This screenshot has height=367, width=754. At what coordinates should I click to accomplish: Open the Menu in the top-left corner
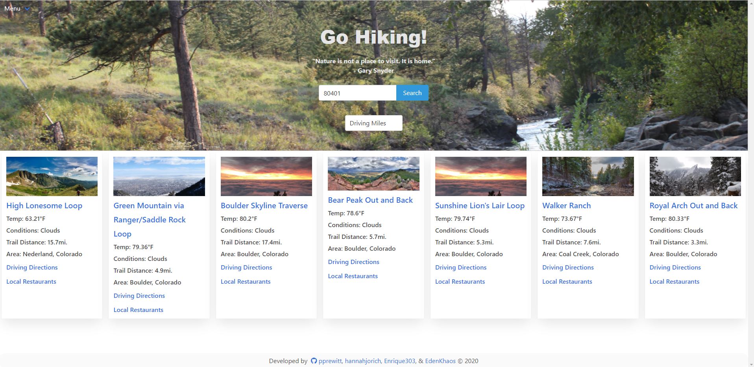coord(12,8)
